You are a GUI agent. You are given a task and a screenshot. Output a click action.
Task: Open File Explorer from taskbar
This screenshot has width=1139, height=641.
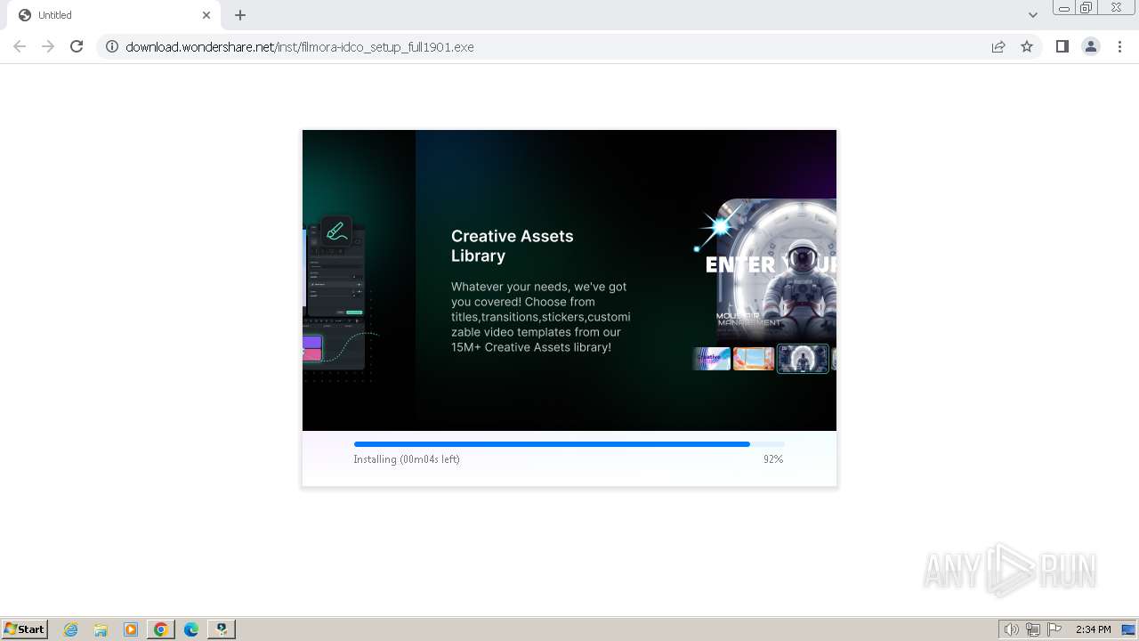coord(101,629)
